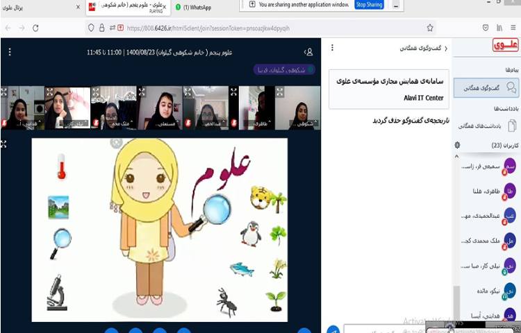Select user ملک محمدی in users list
This screenshot has width=521, height=333.
(x=488, y=241)
